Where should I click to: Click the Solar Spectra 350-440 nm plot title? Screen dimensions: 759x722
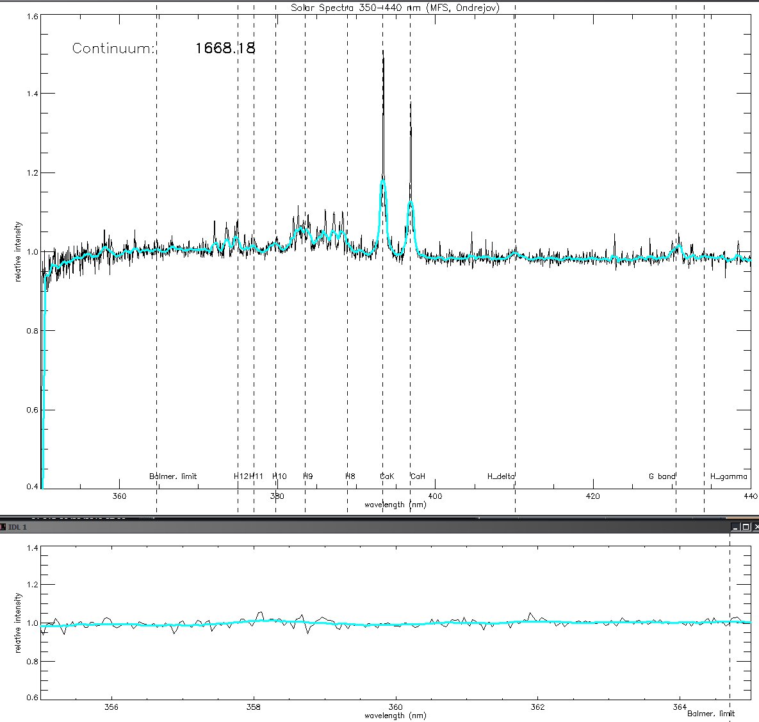click(395, 7)
